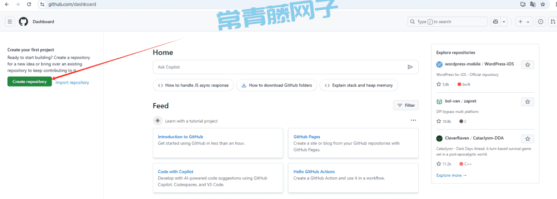Image resolution: width=557 pixels, height=199 pixels.
Task: Click the WordPress avatar icon
Action: click(x=439, y=64)
